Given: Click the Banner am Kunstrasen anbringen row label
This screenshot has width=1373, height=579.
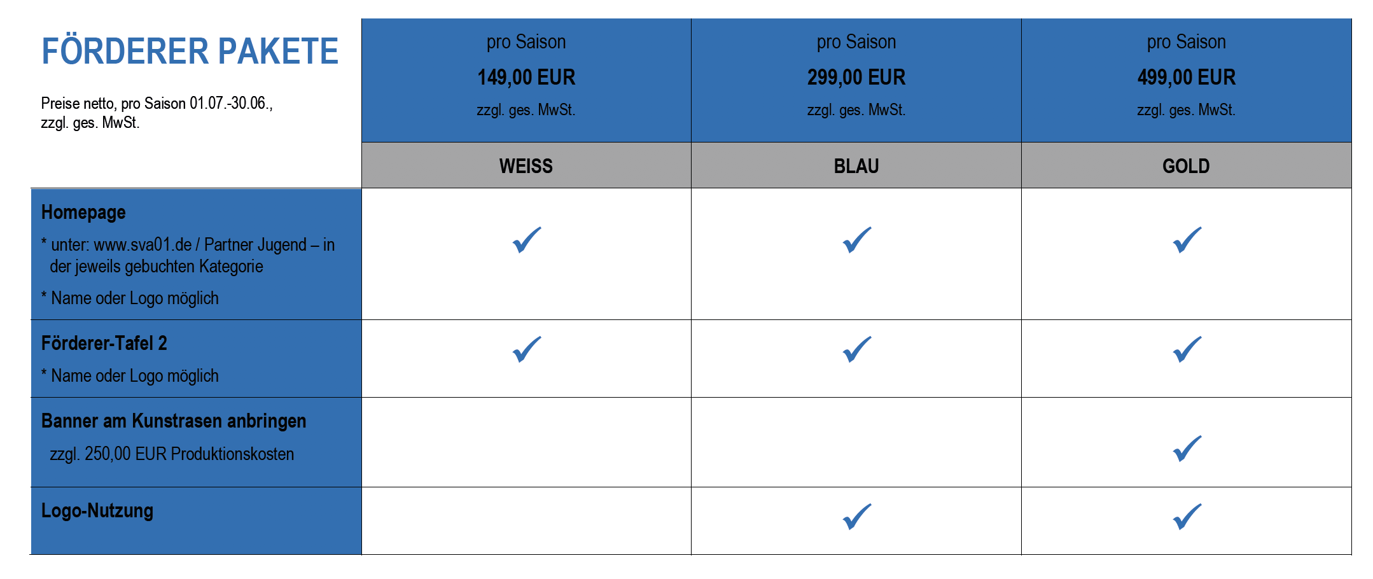Looking at the screenshot, I should [x=174, y=421].
